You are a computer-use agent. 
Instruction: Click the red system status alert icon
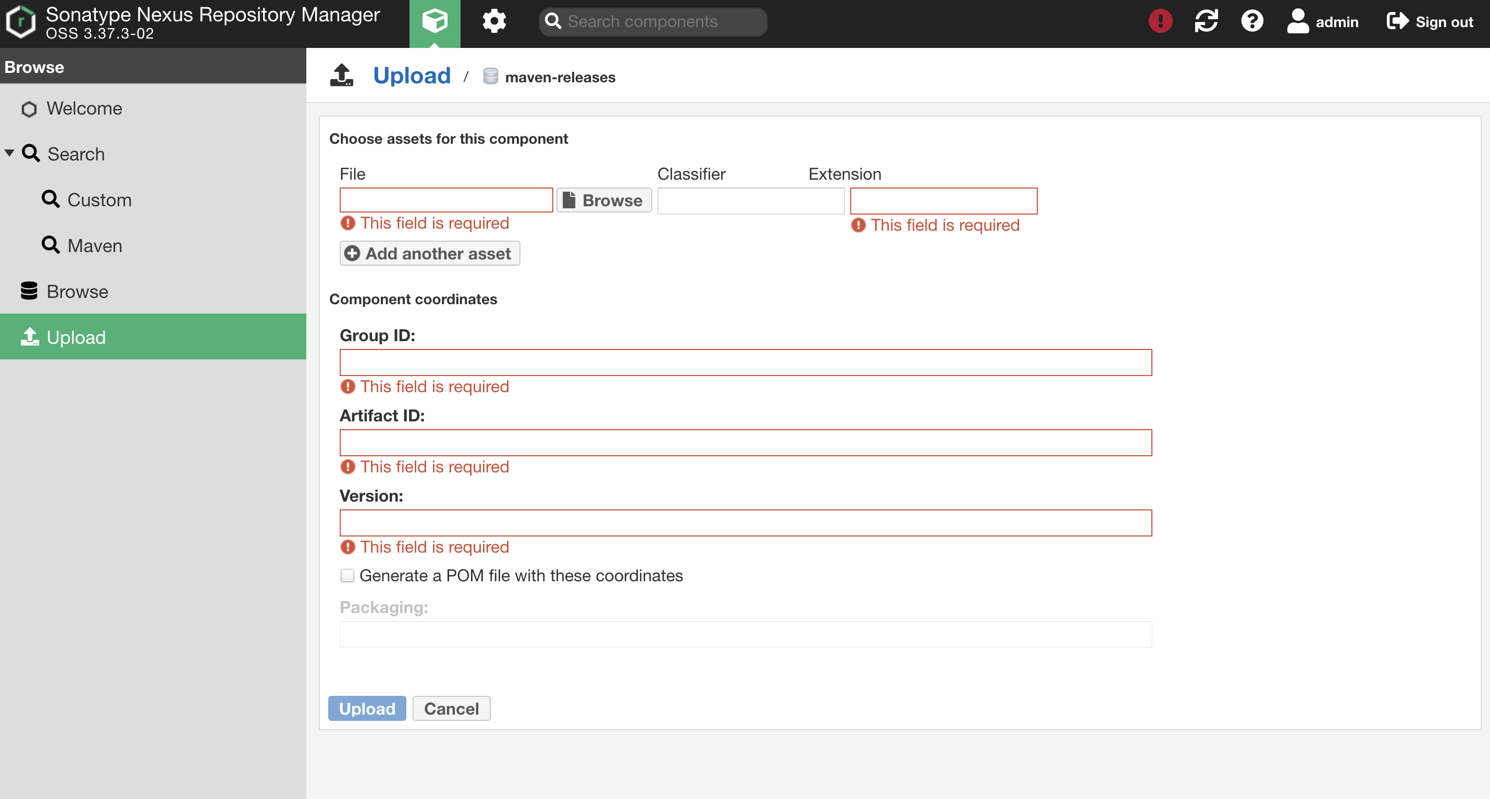[1160, 22]
